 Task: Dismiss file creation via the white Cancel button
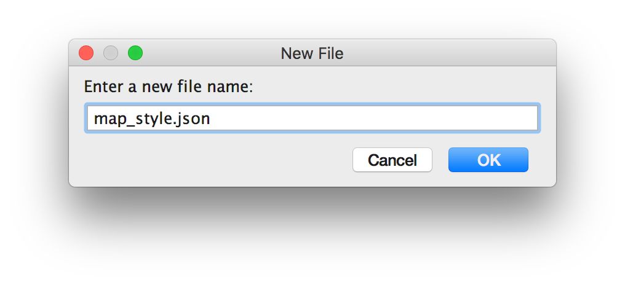(392, 160)
